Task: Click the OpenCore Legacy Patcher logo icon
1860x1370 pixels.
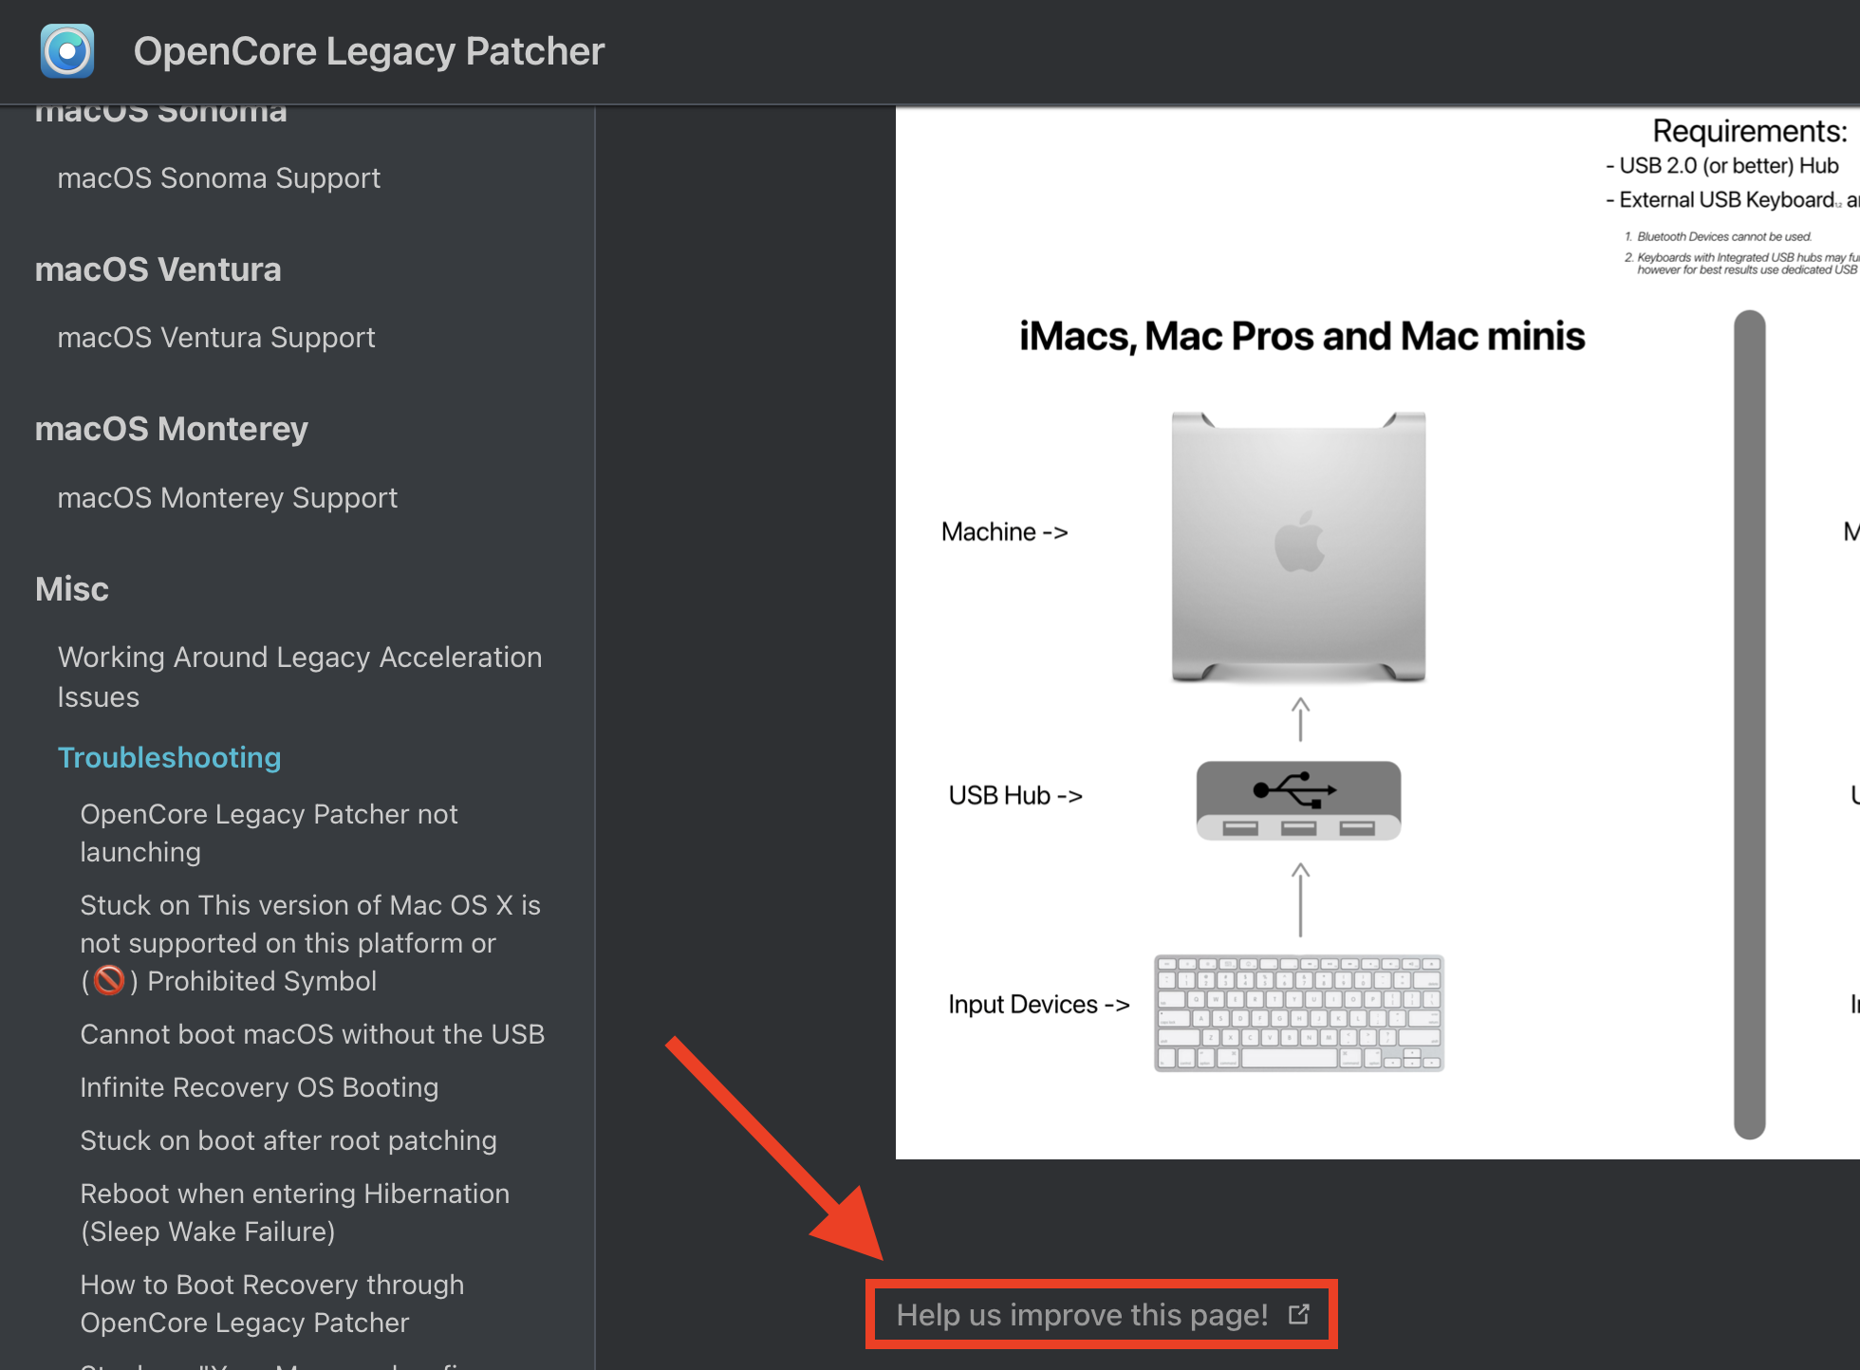Action: click(x=67, y=51)
